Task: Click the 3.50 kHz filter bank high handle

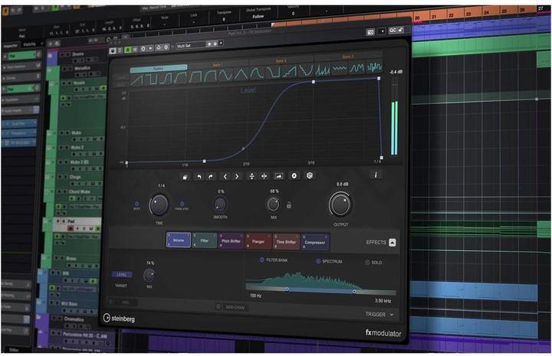Action: pos(353,292)
